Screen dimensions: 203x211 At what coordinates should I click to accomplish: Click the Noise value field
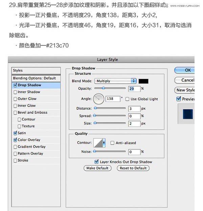(x=134, y=152)
